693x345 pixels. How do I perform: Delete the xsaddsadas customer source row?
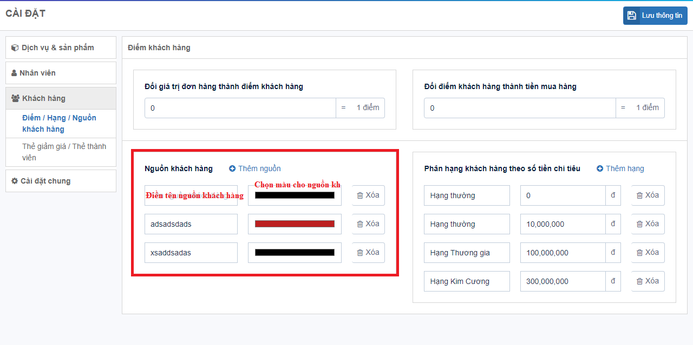[x=368, y=253]
